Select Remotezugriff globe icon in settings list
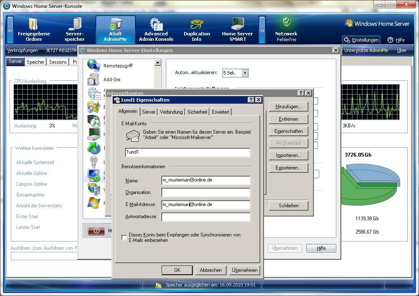 point(94,66)
